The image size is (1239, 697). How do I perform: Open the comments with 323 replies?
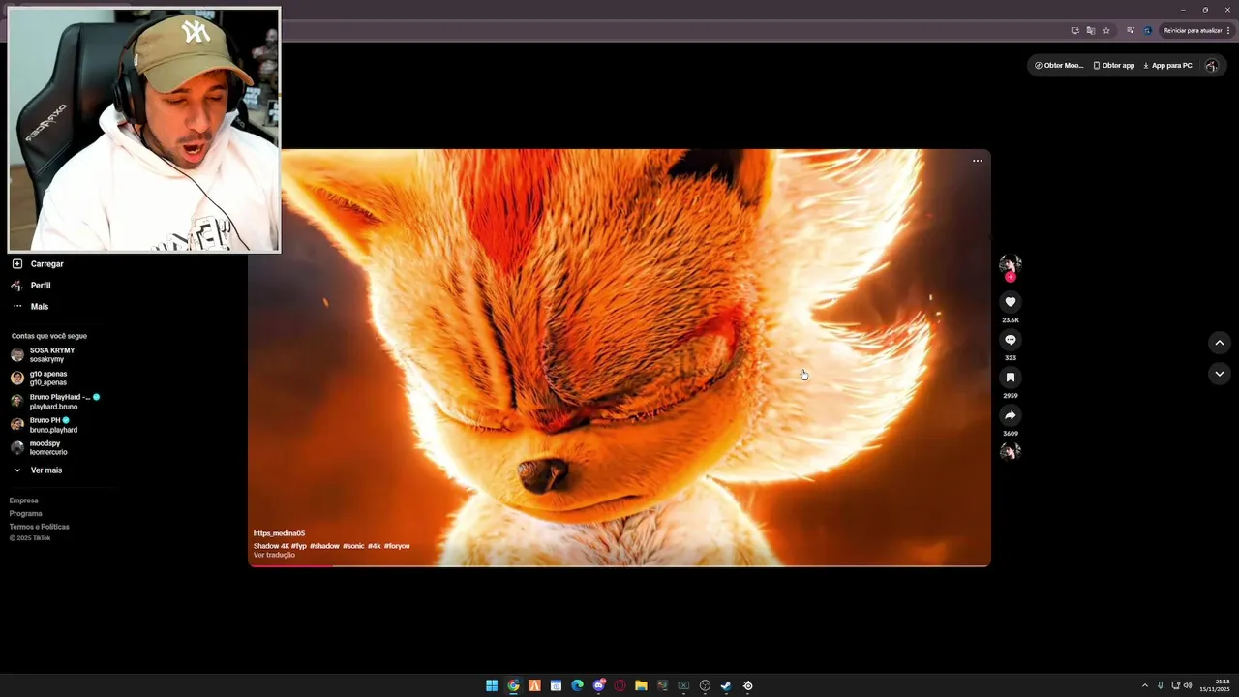click(x=1011, y=340)
